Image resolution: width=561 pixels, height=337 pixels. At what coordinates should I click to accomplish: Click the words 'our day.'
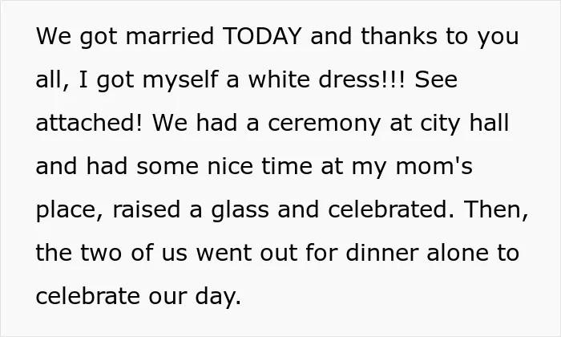pyautogui.click(x=195, y=297)
